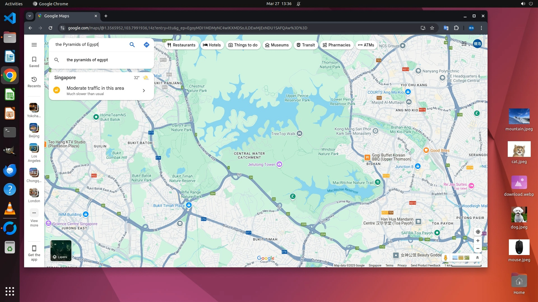Viewport: 538px width, 302px height.
Task: Select the Restaurants category chip
Action: 181,45
